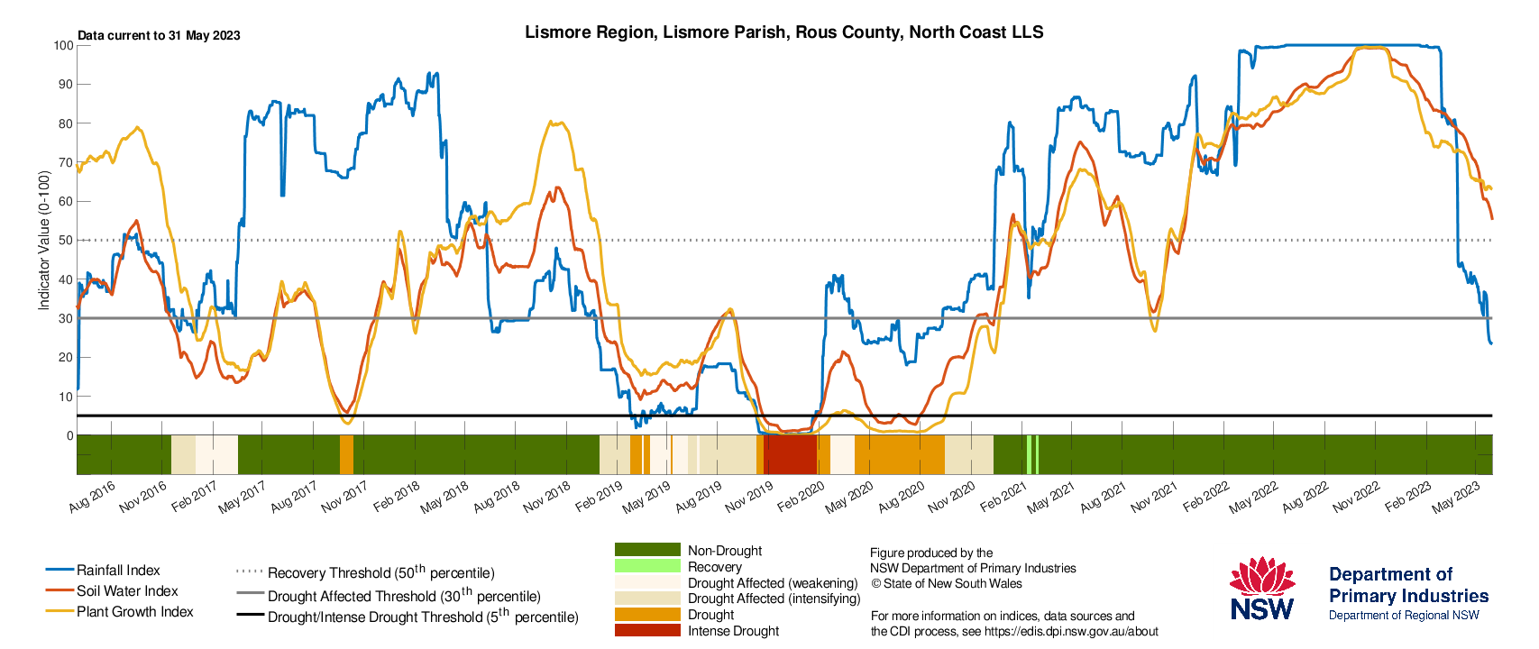Viewport: 1539px width, 649px height.
Task: Click the "Indicator Value (0-100)" axis label
Action: [43, 241]
